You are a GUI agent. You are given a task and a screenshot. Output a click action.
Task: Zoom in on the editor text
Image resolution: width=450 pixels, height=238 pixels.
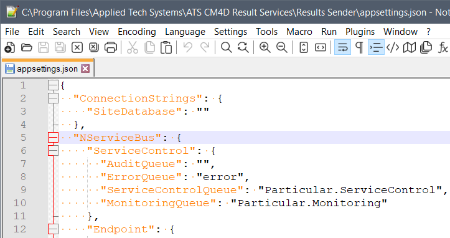(x=265, y=47)
